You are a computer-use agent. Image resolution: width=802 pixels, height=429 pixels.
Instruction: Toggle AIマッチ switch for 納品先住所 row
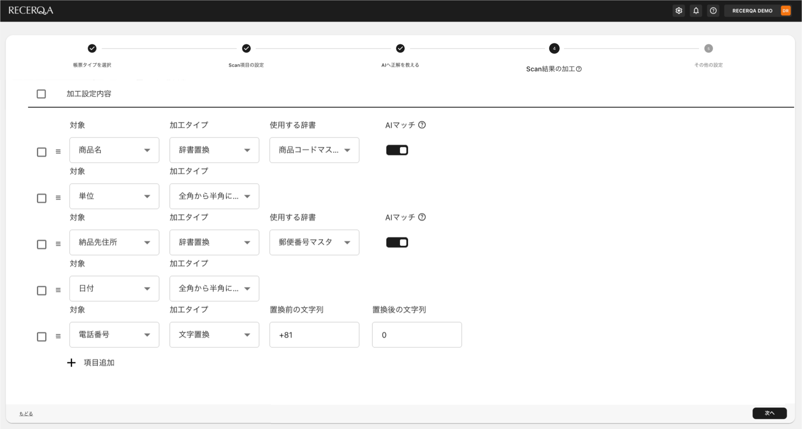pyautogui.click(x=397, y=242)
